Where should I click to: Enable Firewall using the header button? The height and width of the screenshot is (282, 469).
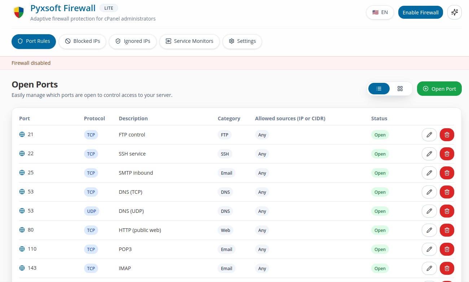coord(420,12)
